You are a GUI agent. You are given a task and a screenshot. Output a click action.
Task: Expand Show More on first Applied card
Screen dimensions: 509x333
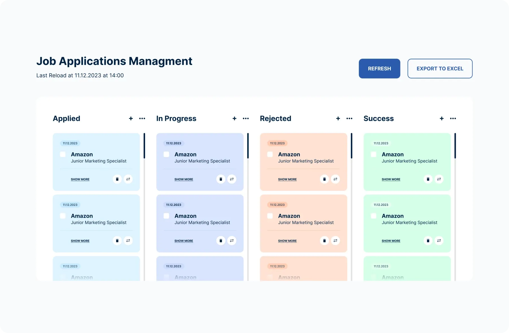coord(80,180)
